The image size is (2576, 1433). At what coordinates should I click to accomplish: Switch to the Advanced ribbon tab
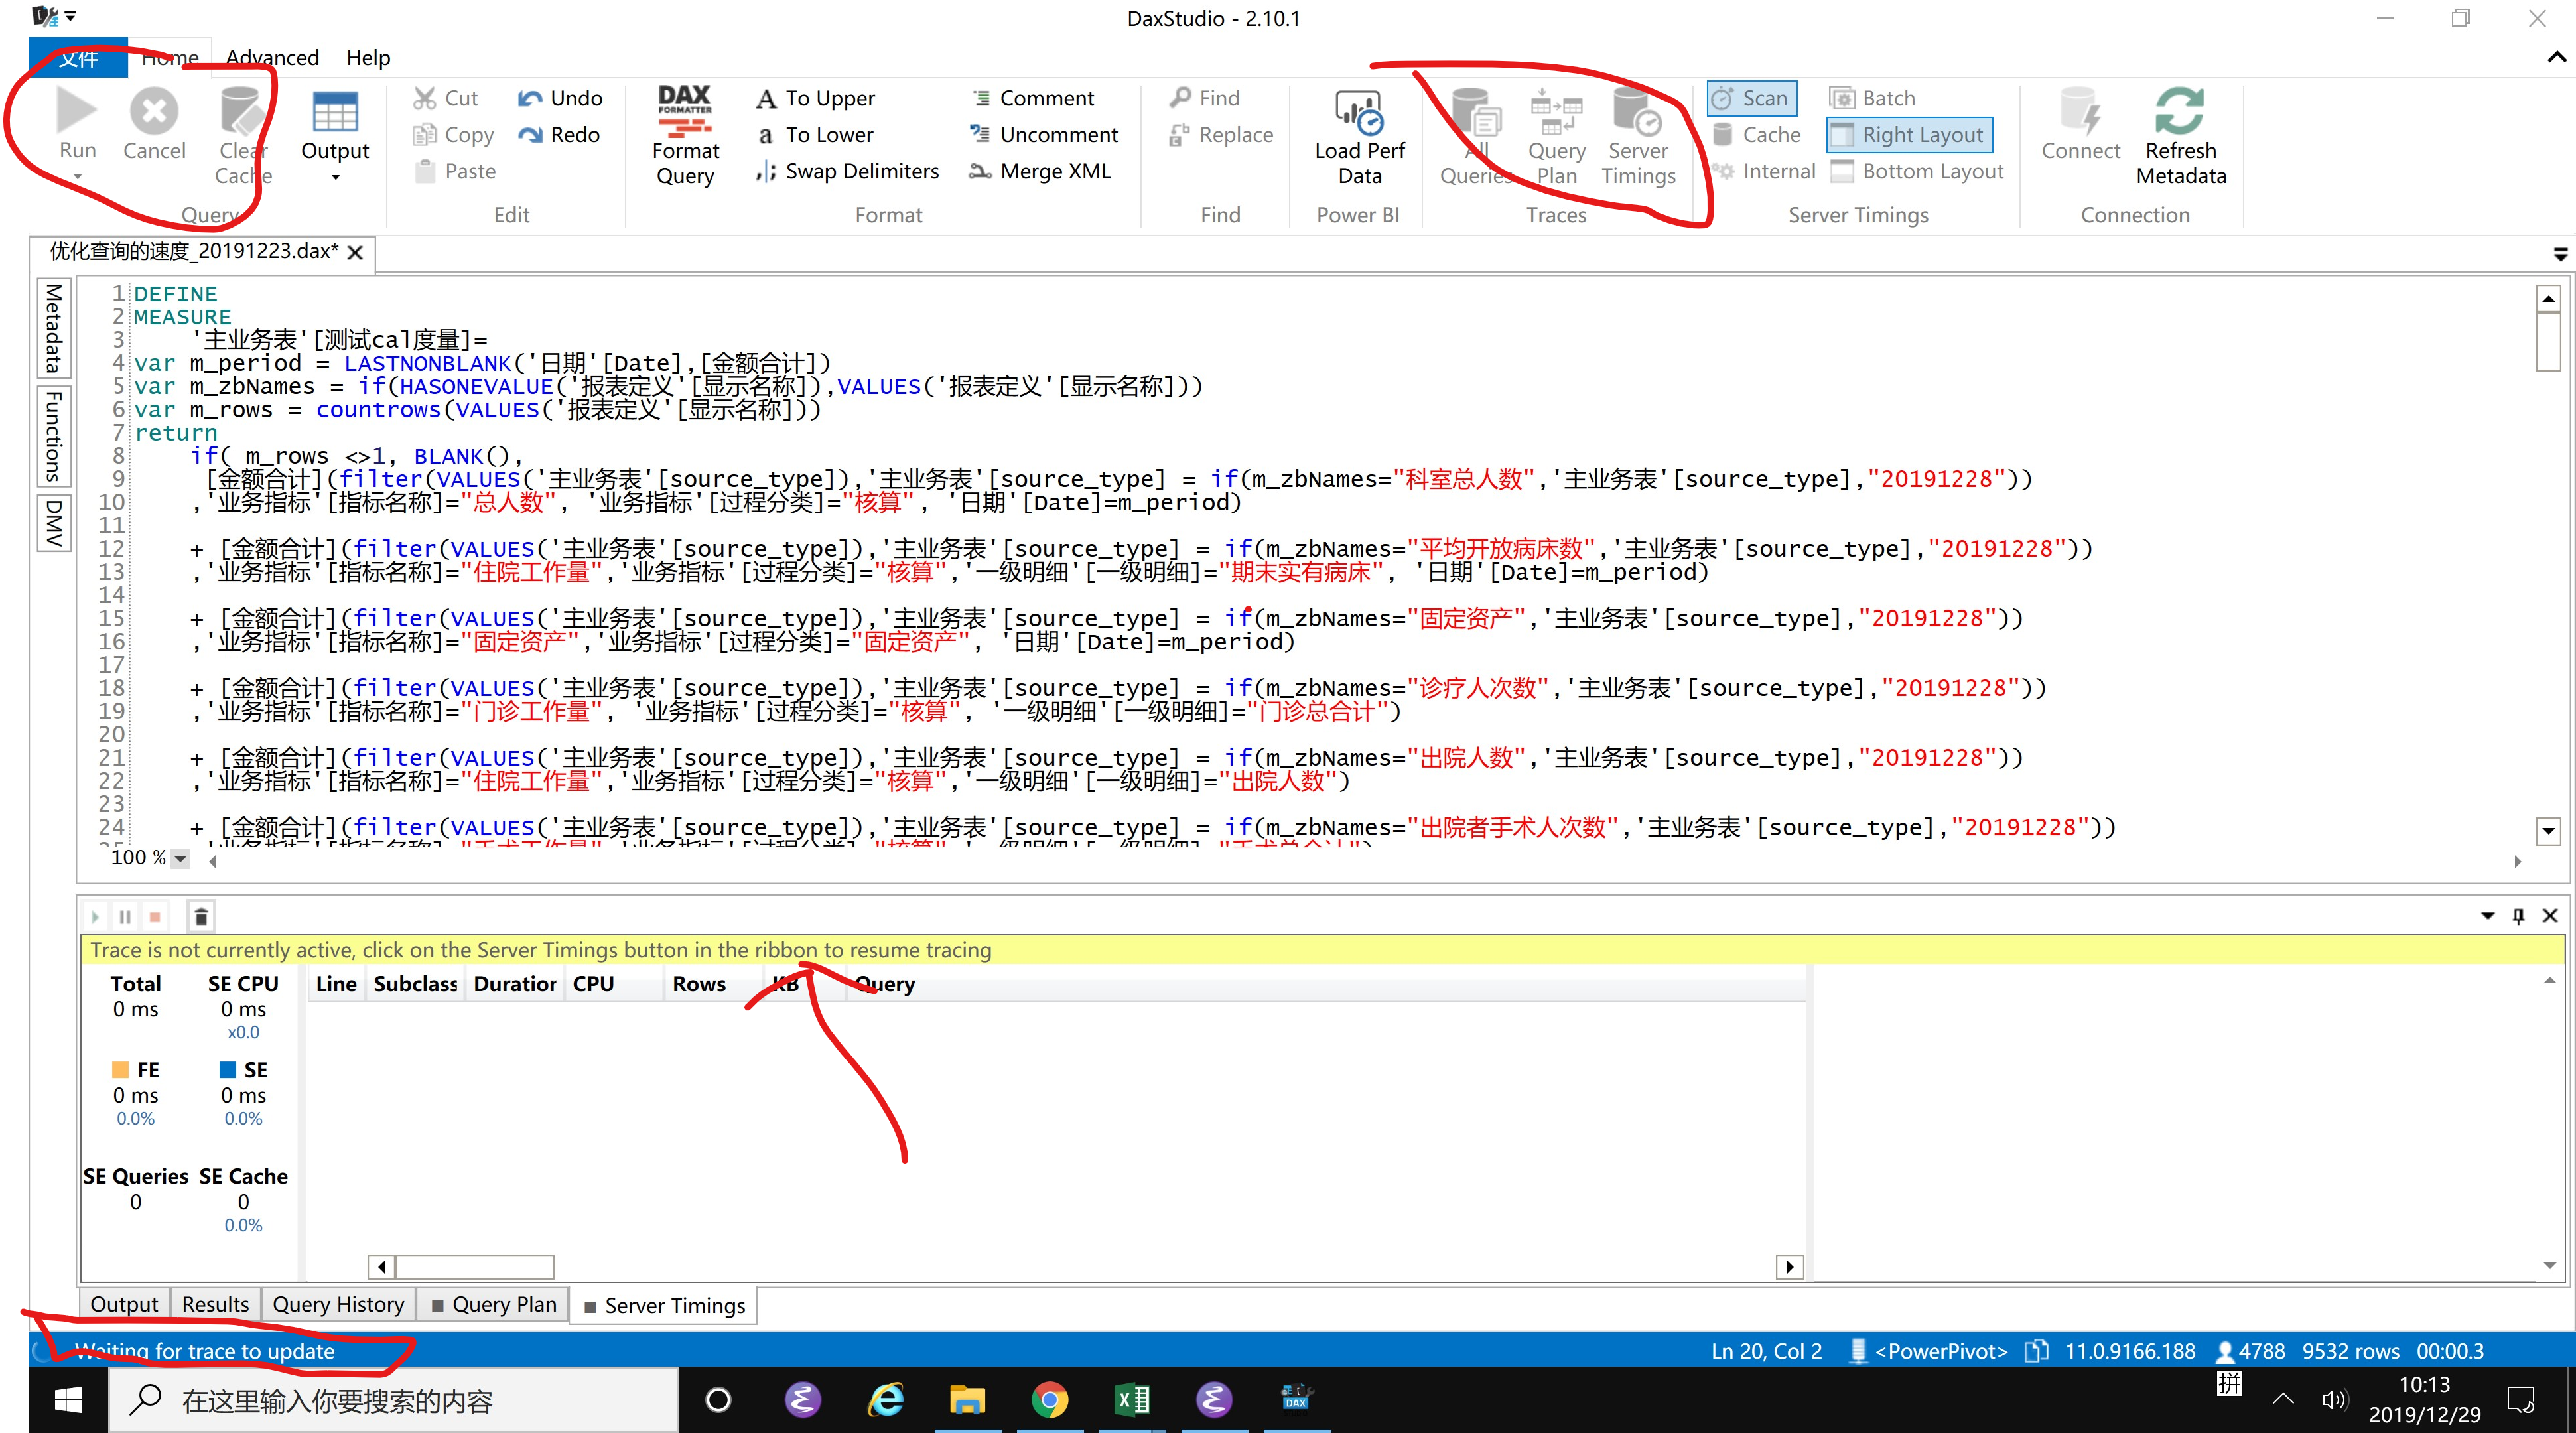click(x=271, y=57)
